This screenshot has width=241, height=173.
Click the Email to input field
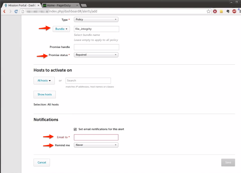coord(96,137)
